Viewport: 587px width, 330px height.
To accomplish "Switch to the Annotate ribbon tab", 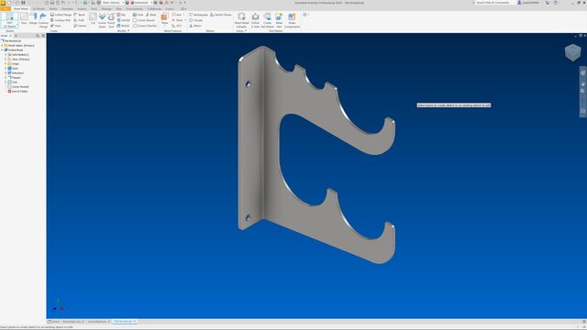I will point(67,8).
